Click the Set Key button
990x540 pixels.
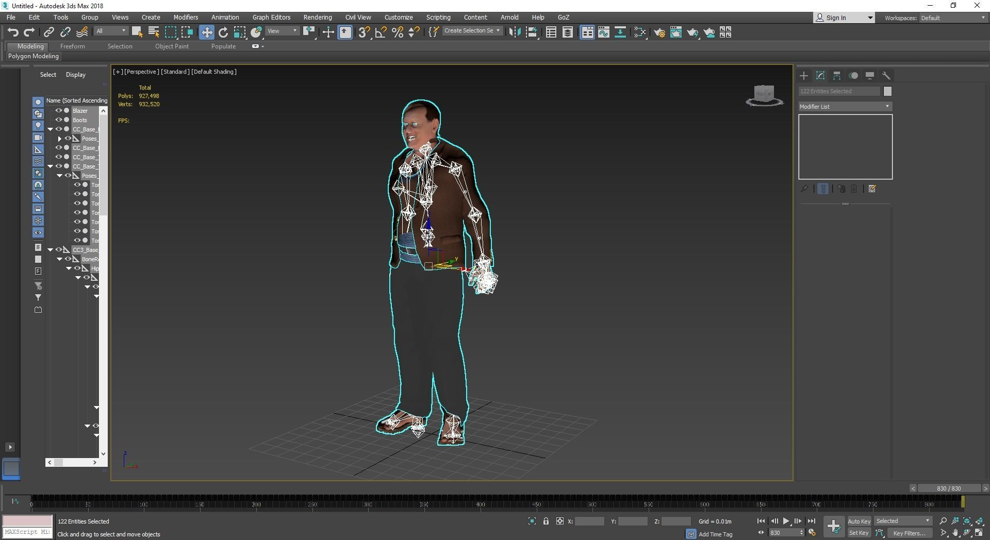(859, 533)
